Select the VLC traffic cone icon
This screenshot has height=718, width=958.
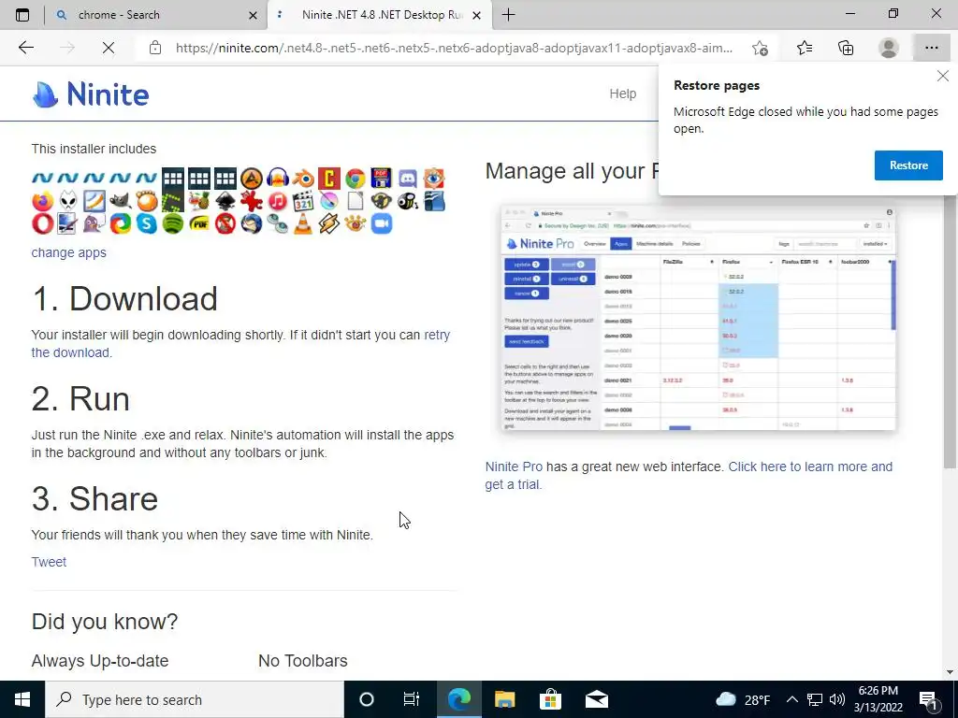pos(303,223)
